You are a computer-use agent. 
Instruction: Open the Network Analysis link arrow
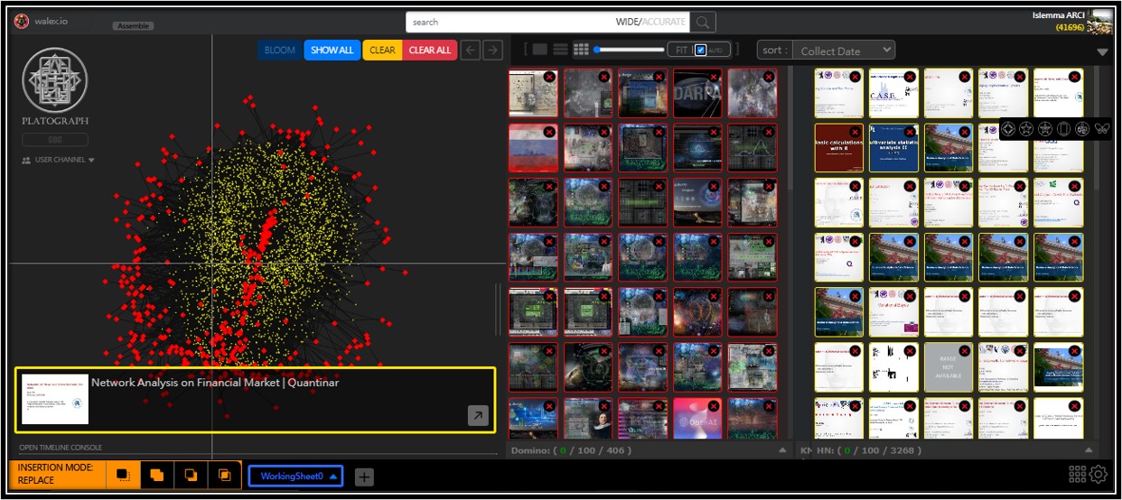477,415
